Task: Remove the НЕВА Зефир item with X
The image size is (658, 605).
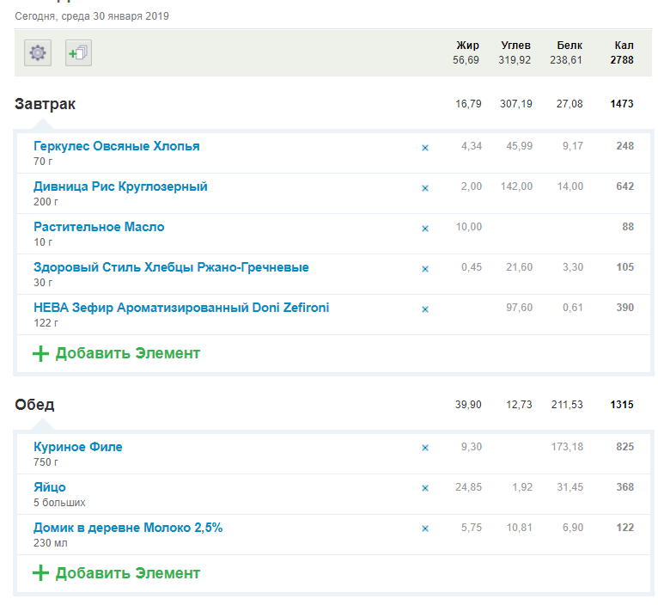Action: point(424,309)
